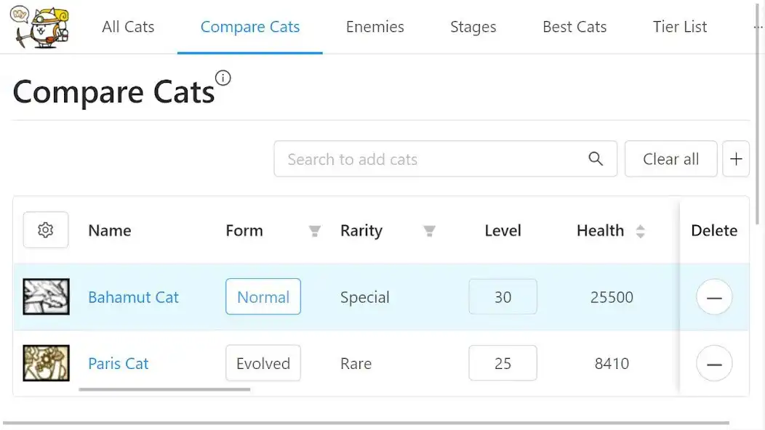Open the info tooltip beside Compare Cats
Image resolution: width=765 pixels, height=430 pixels.
tap(223, 77)
